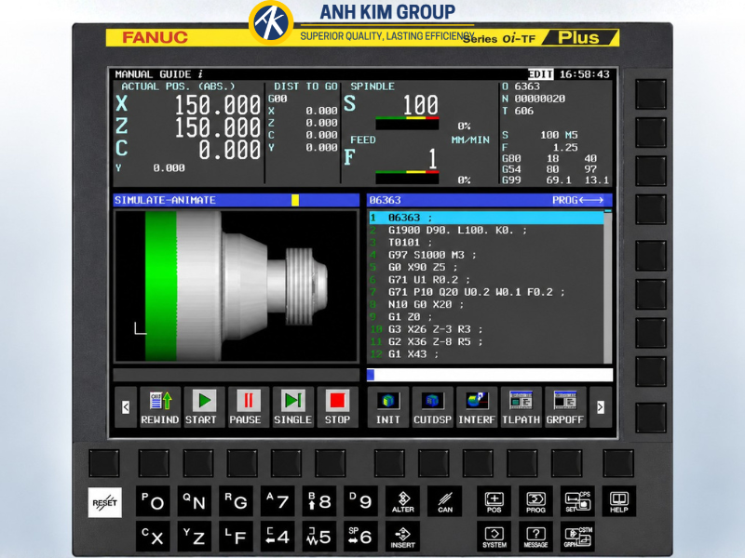The image size is (745, 558).
Task: Pause the animation using PAUSE
Action: pos(248,407)
